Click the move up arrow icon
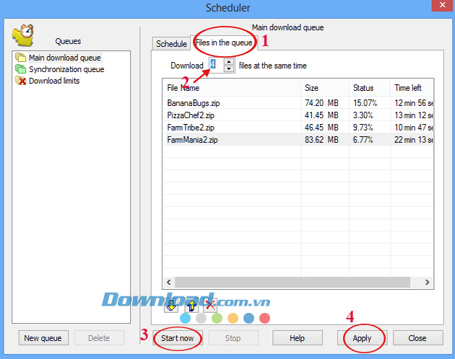The image size is (455, 359). (191, 306)
